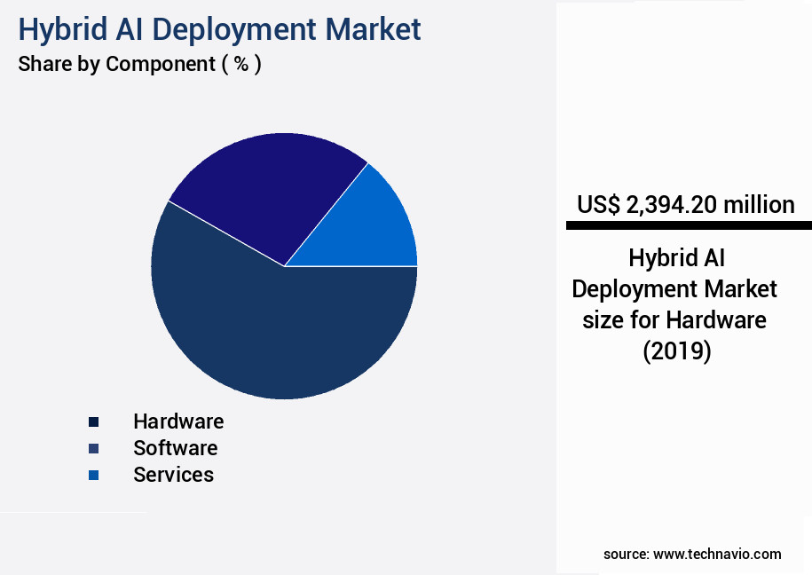Click the Software legend label

tap(175, 448)
